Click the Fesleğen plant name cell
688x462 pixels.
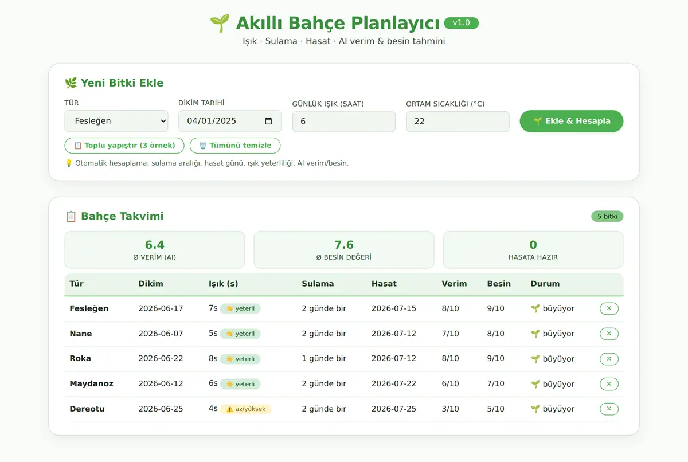click(x=89, y=308)
